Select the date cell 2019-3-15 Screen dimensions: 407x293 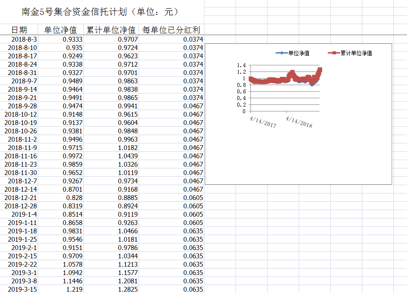tap(19, 289)
